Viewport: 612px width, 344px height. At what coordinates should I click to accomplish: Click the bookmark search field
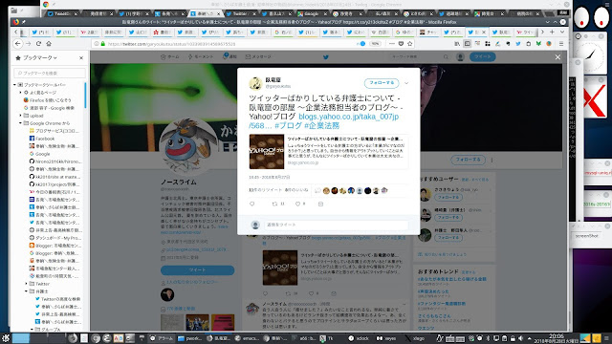click(x=50, y=73)
